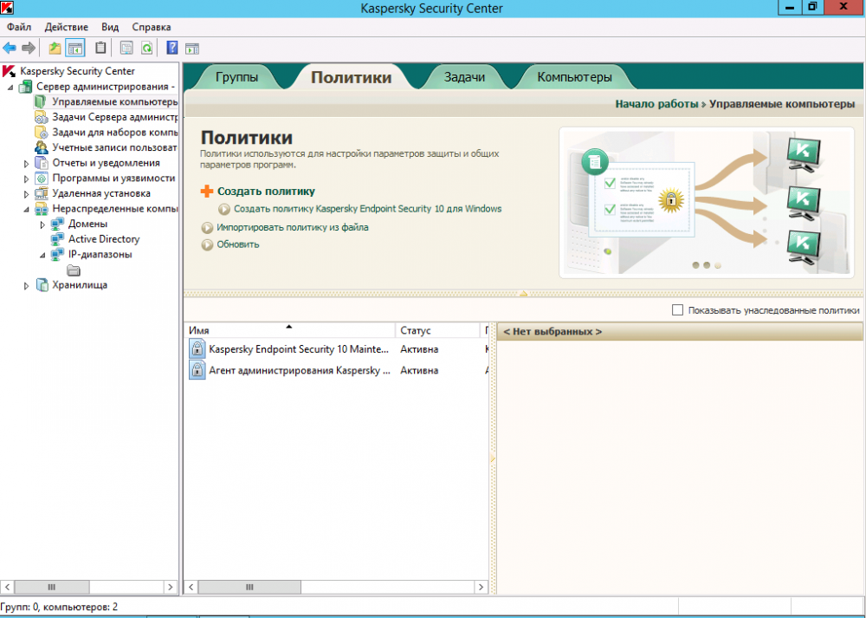Open the Вид menu

click(110, 27)
